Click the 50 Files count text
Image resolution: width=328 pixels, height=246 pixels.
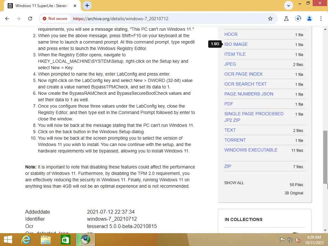pyautogui.click(x=296, y=185)
